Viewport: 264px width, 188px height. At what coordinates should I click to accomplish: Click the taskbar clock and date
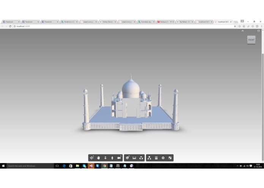point(258,166)
